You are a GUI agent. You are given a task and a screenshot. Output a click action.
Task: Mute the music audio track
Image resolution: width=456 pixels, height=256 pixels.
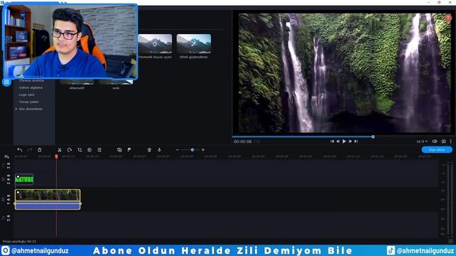click(9, 216)
